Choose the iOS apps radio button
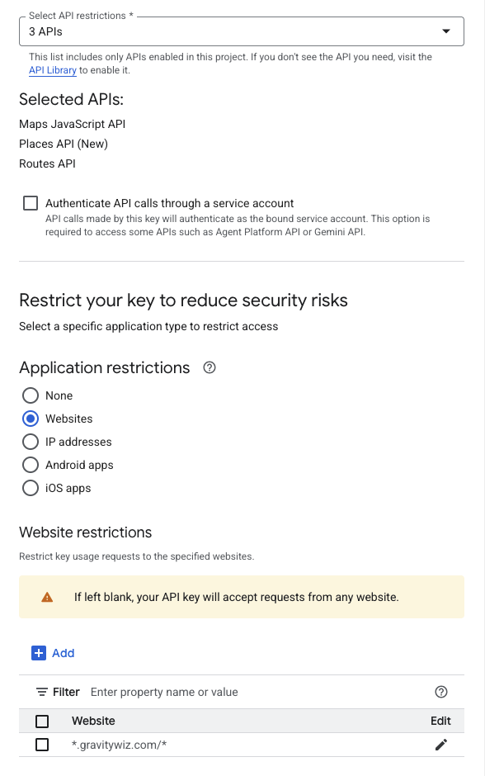This screenshot has height=776, width=485. (31, 488)
